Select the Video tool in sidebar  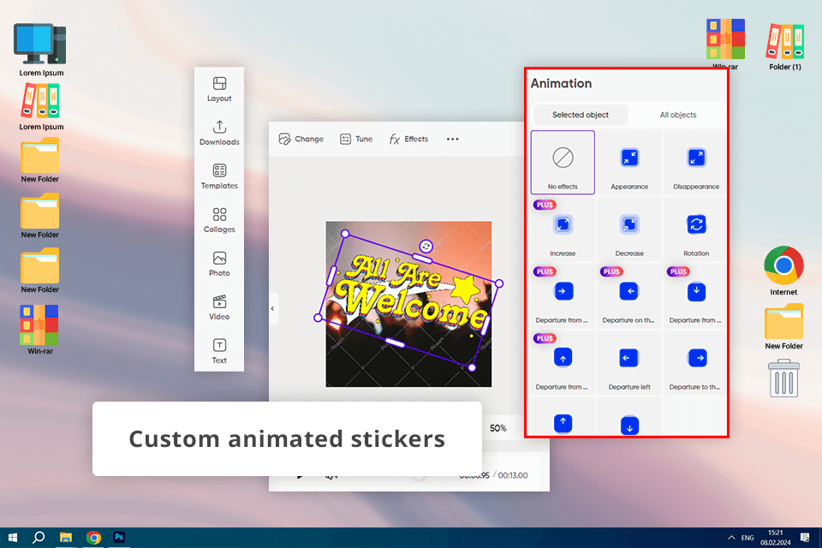[219, 308]
